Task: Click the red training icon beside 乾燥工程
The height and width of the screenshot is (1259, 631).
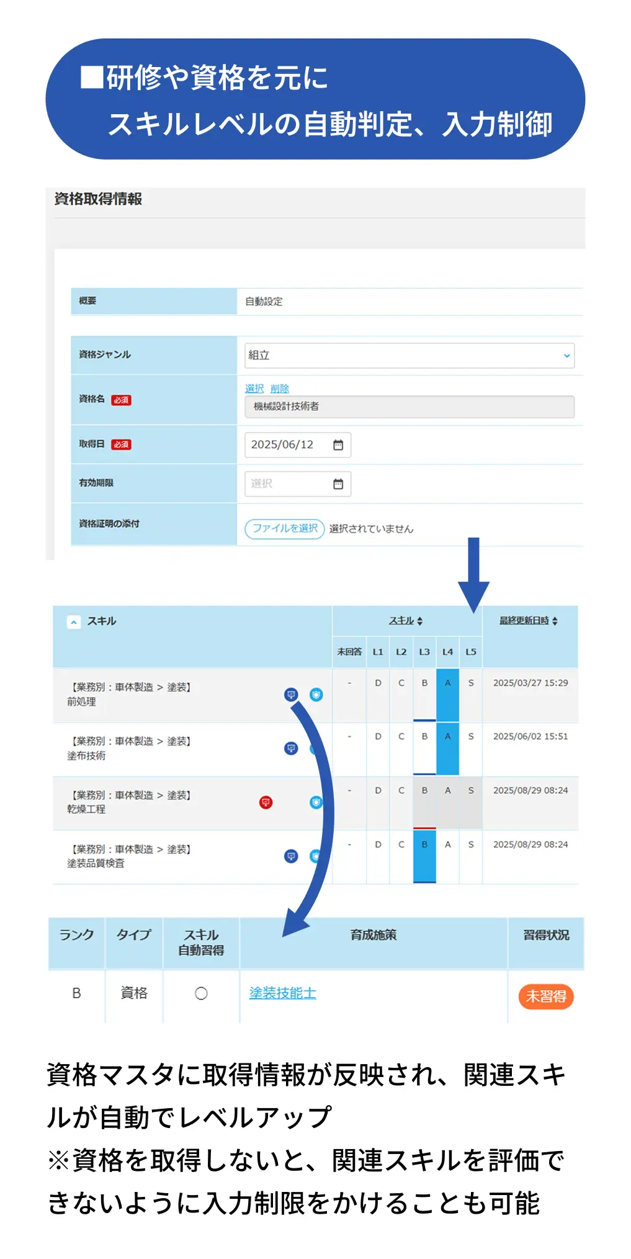Action: pyautogui.click(x=266, y=803)
